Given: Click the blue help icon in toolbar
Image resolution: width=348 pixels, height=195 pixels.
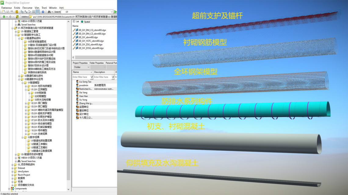Looking at the screenshot, I should [x=43, y=12].
